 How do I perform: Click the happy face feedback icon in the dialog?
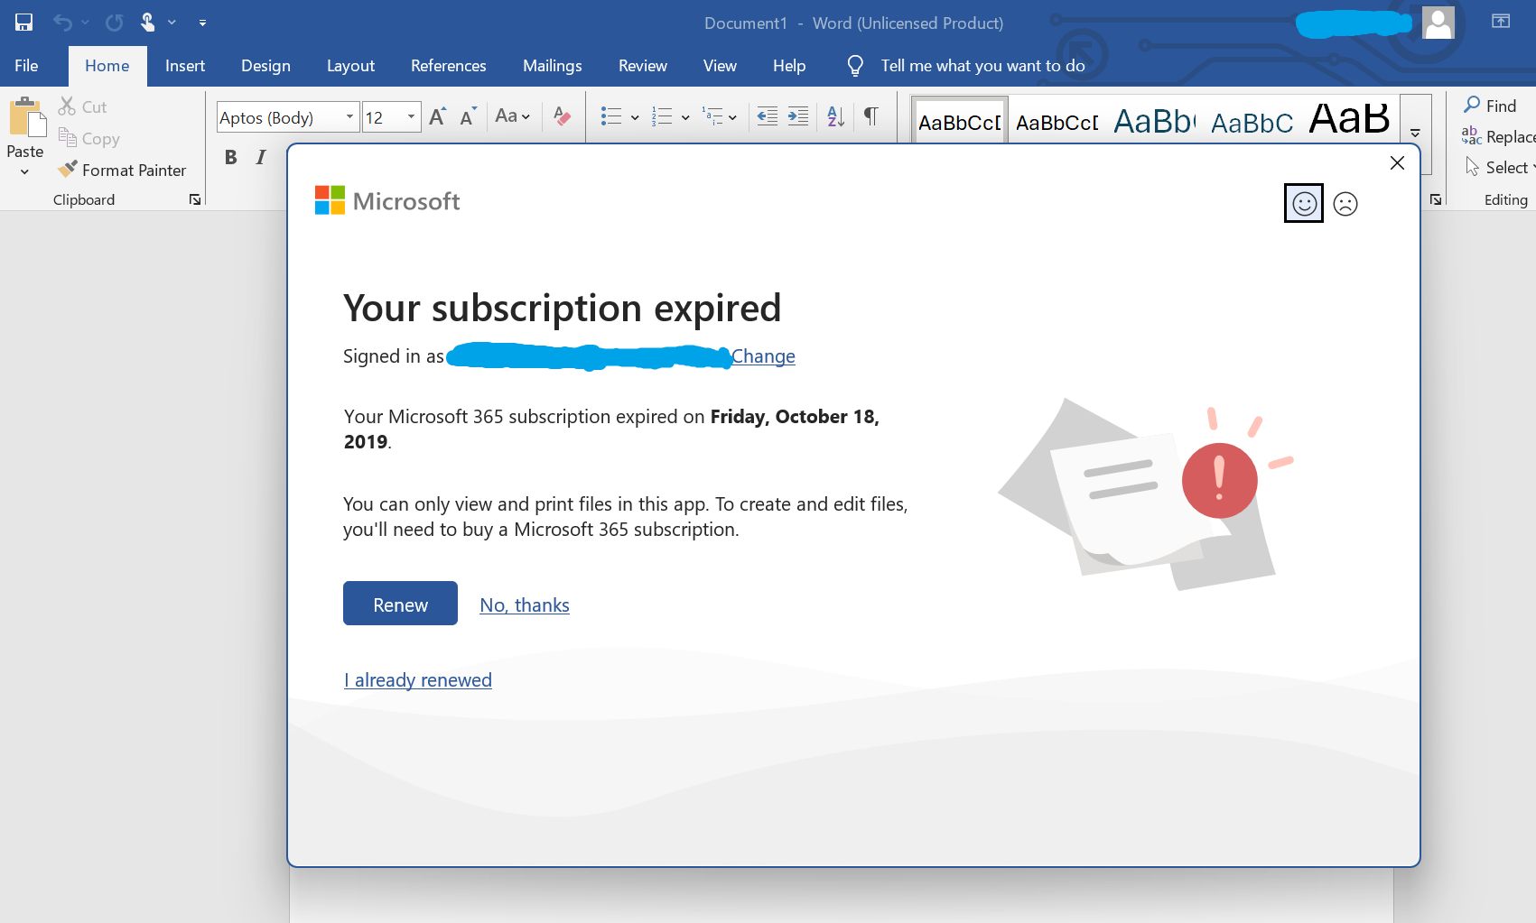(1303, 203)
